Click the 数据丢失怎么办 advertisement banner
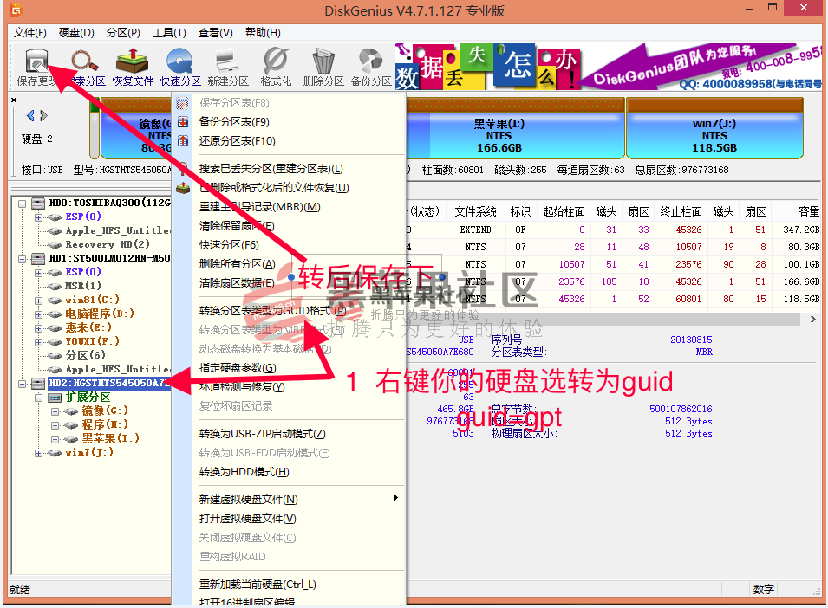 [x=488, y=67]
